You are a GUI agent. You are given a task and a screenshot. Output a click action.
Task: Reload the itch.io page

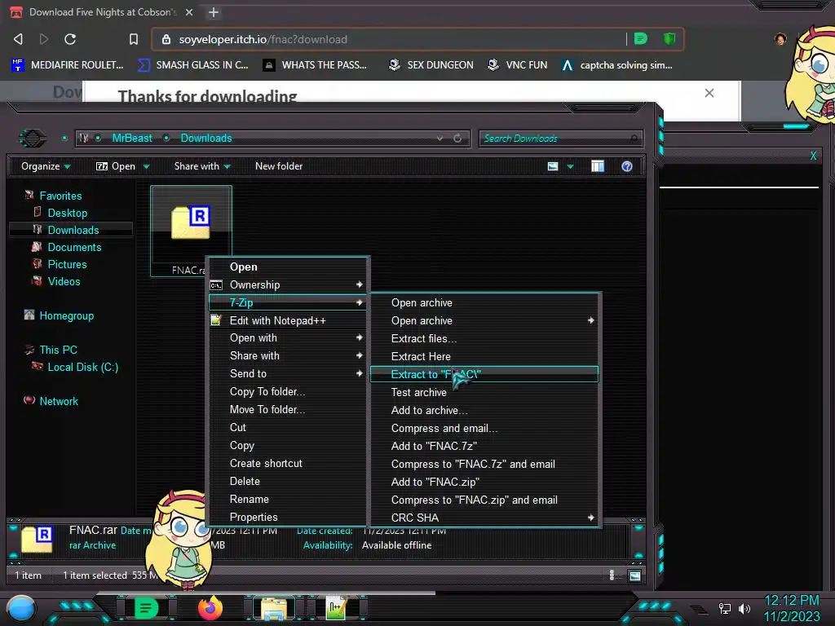point(70,39)
